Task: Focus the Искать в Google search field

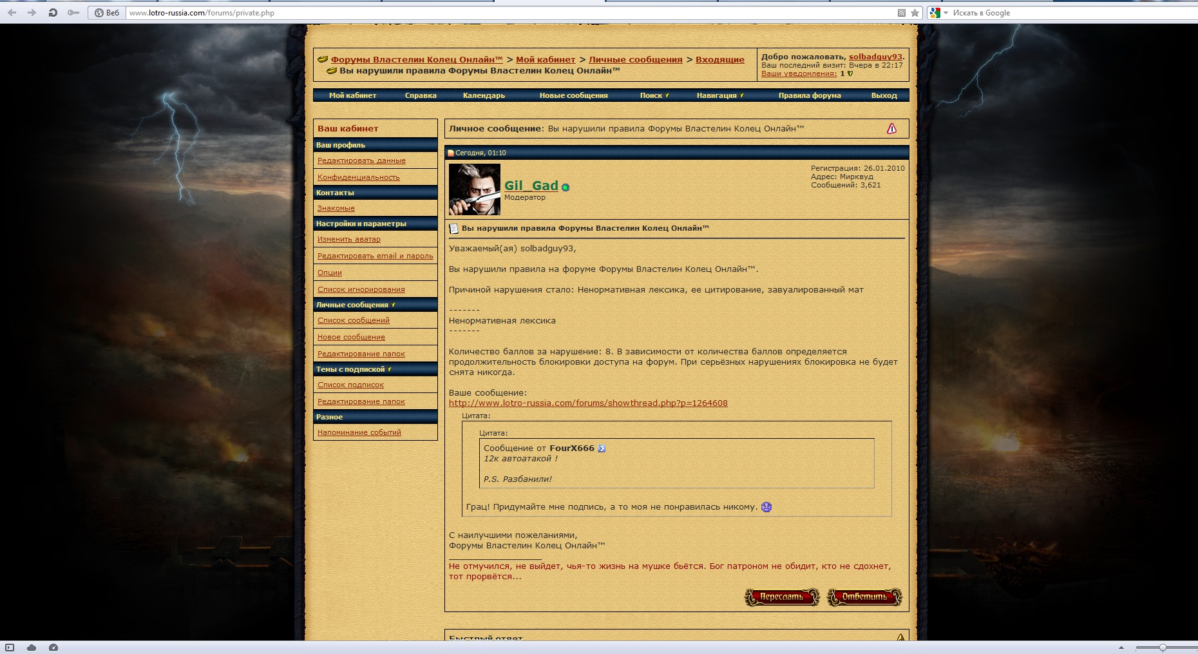Action: click(1072, 13)
